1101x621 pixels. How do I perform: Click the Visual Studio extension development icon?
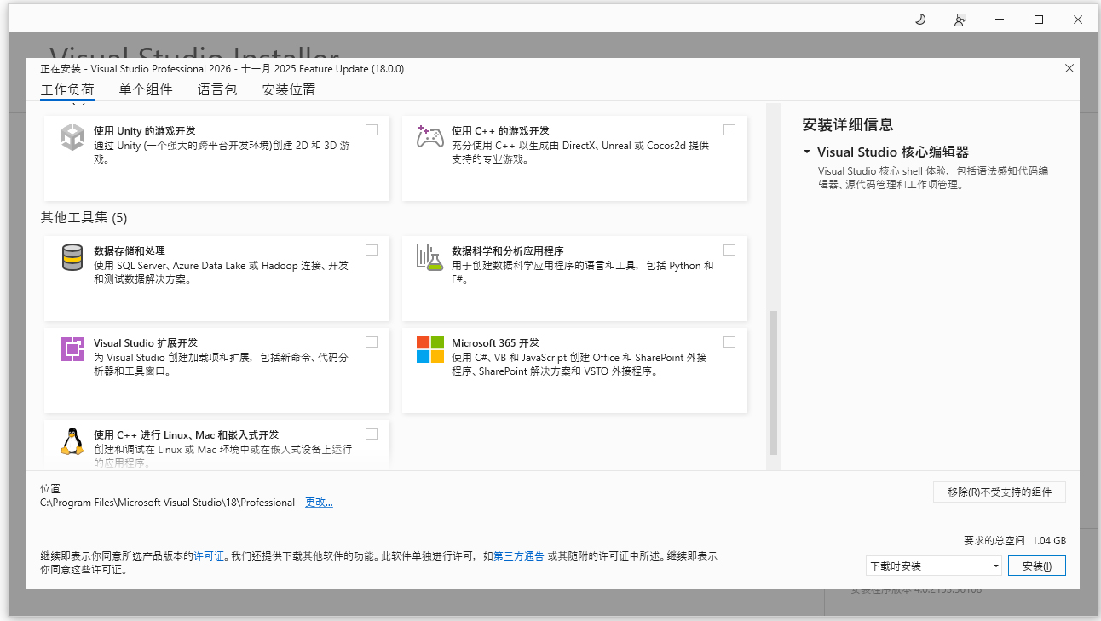pos(72,349)
